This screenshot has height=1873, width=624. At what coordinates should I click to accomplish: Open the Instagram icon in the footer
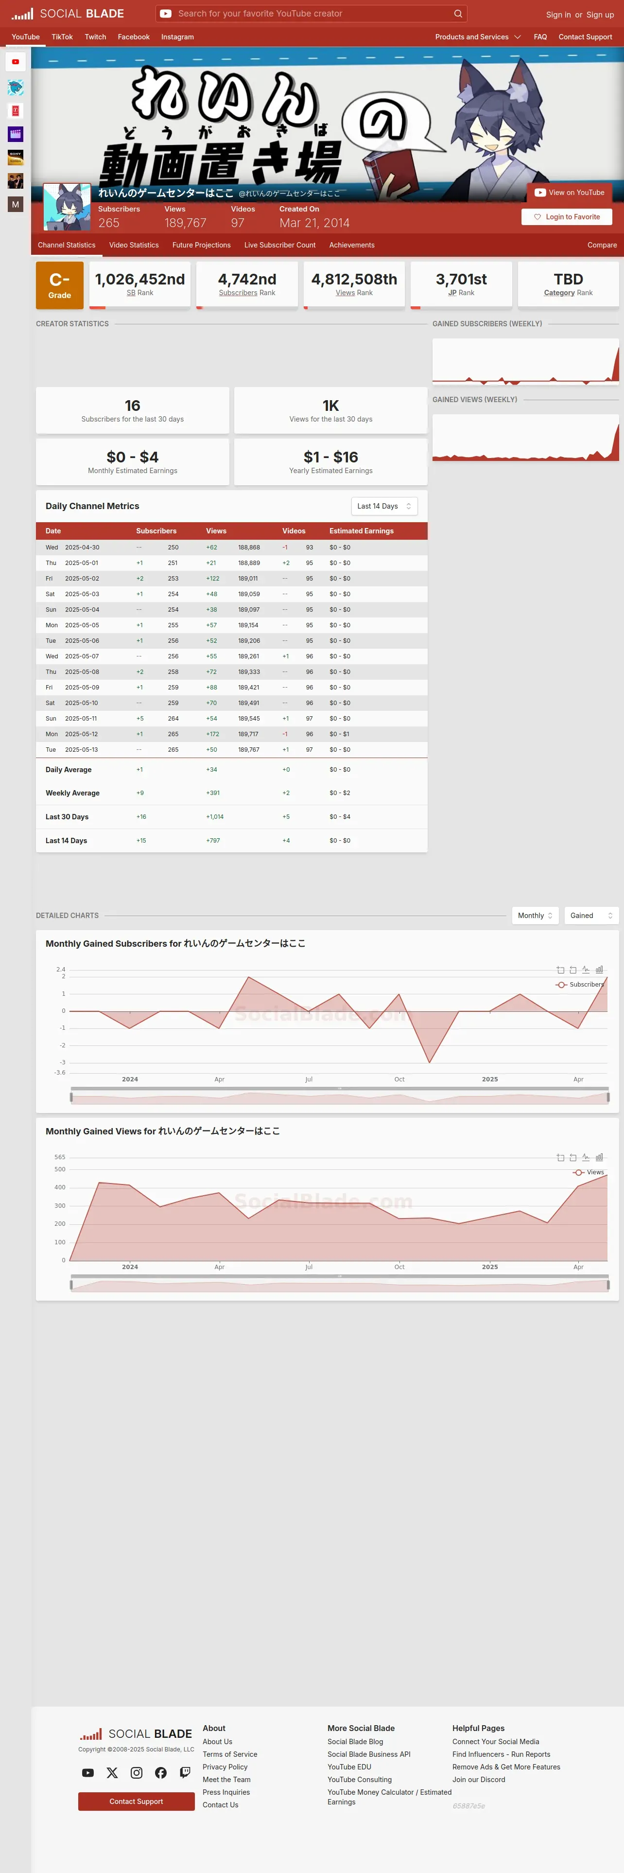[x=137, y=1773]
